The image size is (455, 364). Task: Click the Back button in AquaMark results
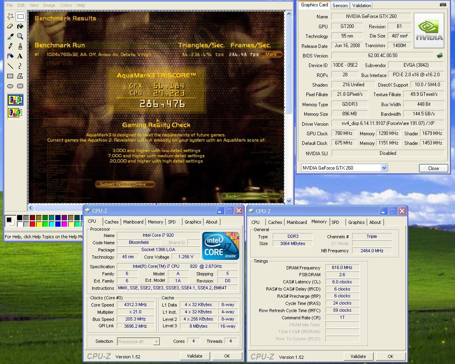251,196
